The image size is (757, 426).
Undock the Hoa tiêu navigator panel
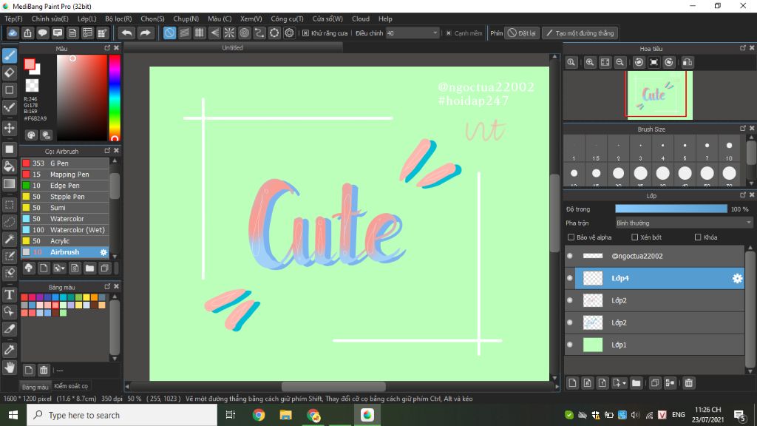pyautogui.click(x=743, y=48)
